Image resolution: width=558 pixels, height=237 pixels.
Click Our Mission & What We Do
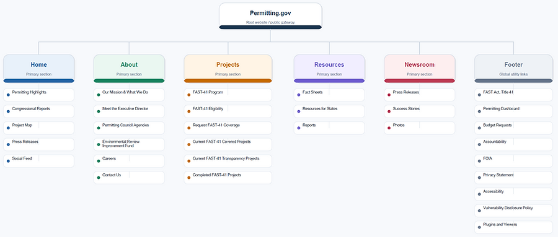tap(129, 95)
